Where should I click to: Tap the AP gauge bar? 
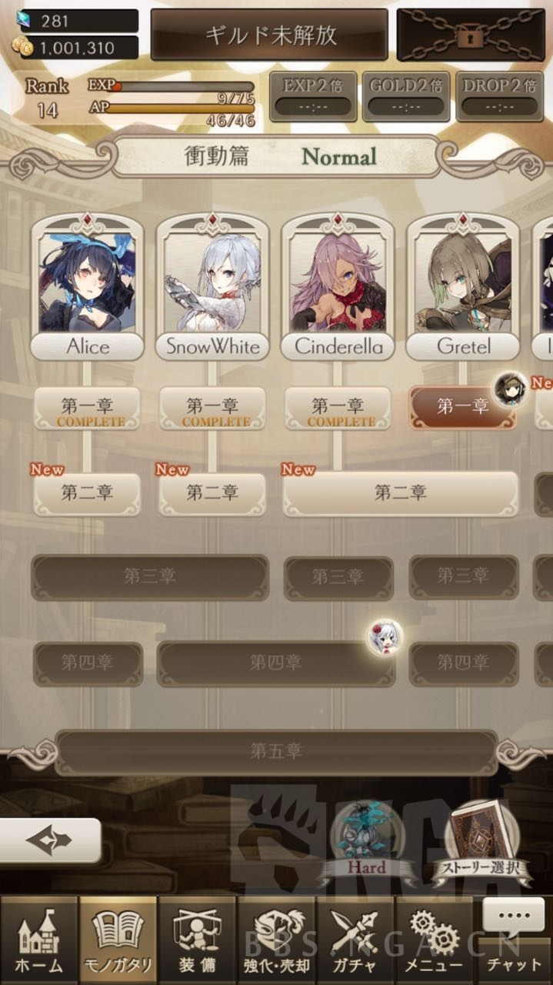179,109
